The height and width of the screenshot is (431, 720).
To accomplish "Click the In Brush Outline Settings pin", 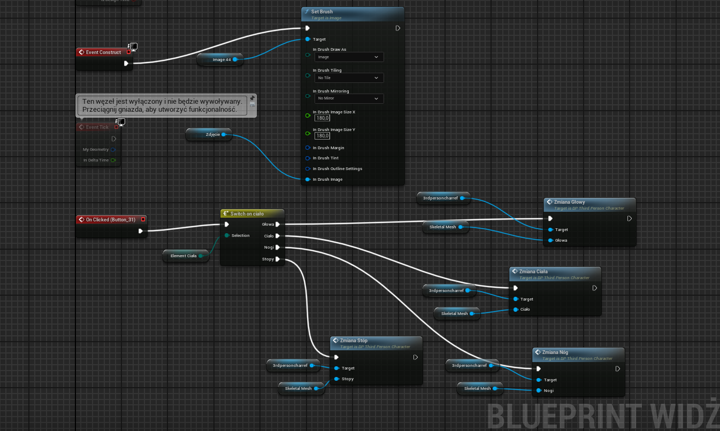I will pyautogui.click(x=308, y=169).
